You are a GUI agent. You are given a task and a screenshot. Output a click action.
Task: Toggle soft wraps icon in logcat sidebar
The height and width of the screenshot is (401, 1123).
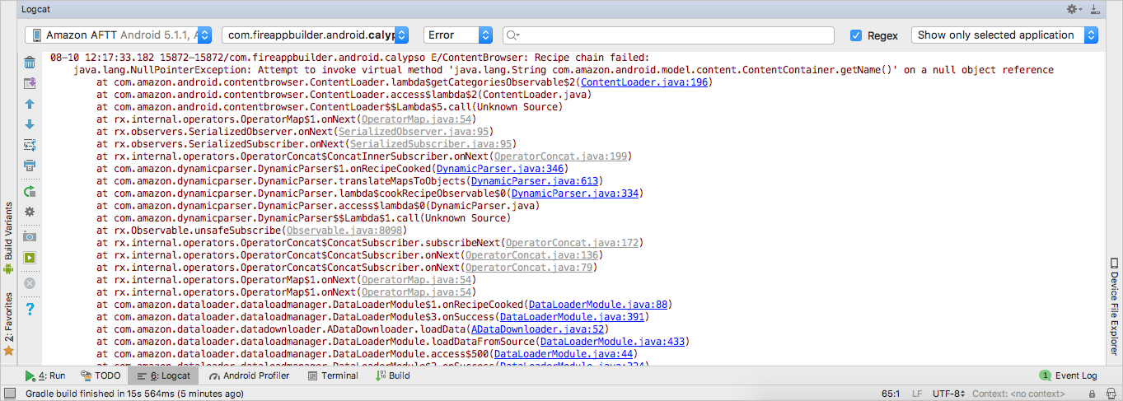pos(30,145)
